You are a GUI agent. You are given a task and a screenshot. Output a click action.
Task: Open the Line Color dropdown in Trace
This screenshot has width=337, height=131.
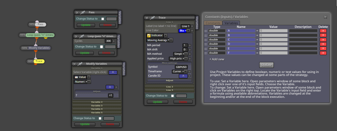click(x=188, y=31)
